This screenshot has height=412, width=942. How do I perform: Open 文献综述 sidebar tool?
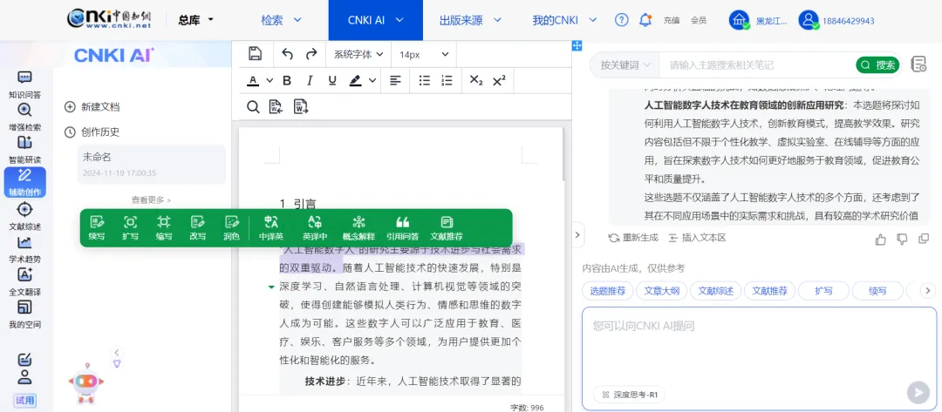coord(24,216)
